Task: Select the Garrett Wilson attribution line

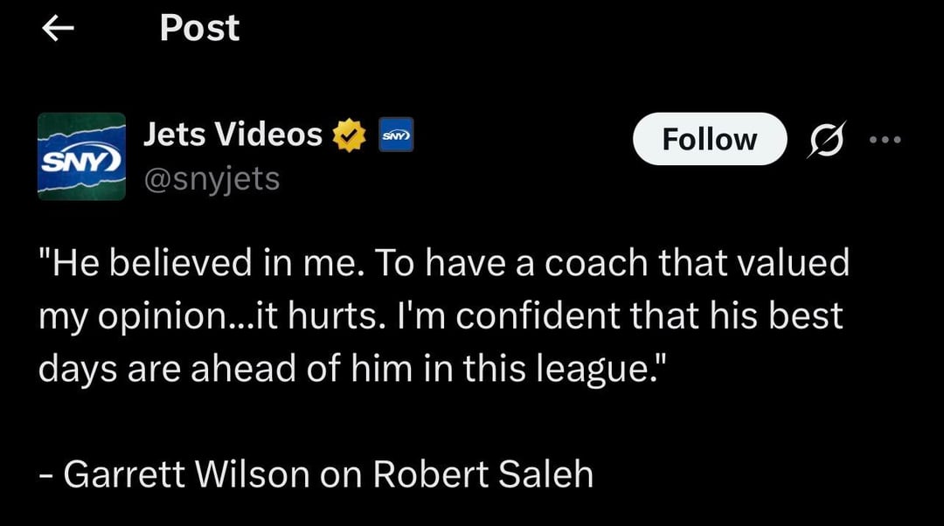Action: pos(315,474)
